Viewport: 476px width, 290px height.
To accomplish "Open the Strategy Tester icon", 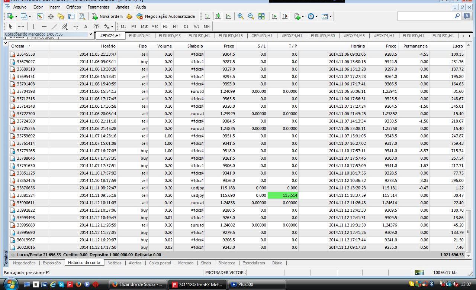I will (x=82, y=16).
